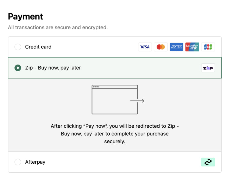Click the green Afterpay logo
This screenshot has height=184, width=231.
pyautogui.click(x=208, y=162)
